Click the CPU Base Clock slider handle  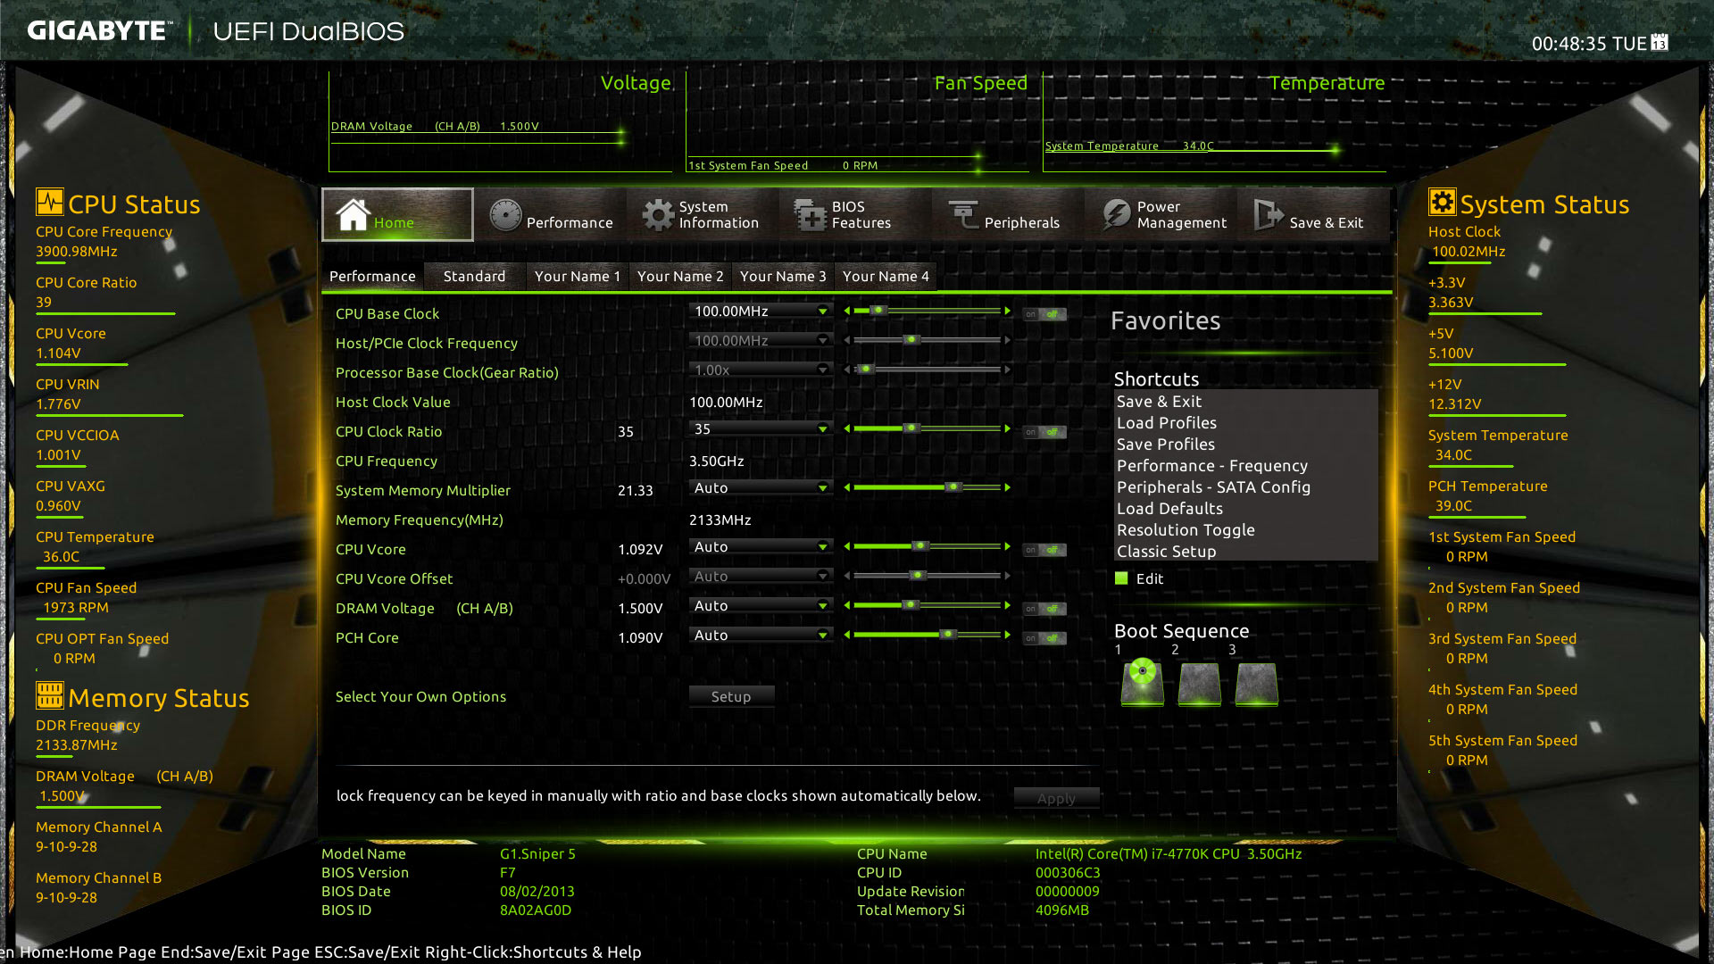pos(878,311)
